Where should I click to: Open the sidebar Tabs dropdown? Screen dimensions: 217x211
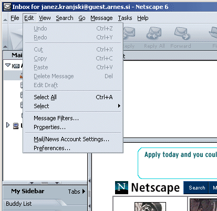[x=77, y=192]
